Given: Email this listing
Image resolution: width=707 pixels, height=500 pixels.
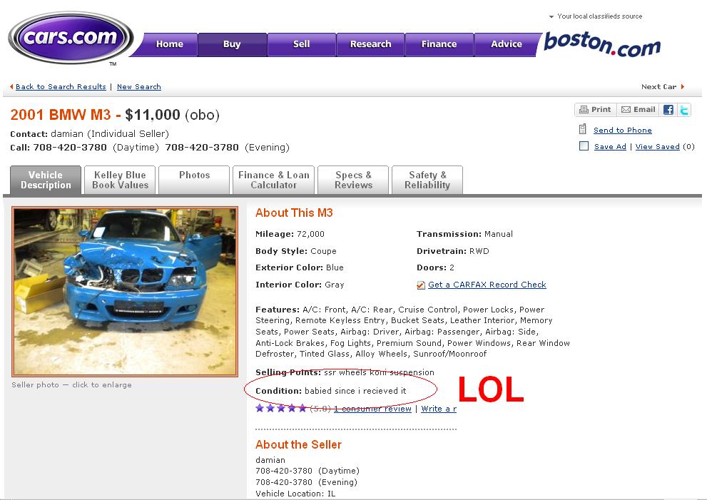Looking at the screenshot, I should click(x=638, y=110).
